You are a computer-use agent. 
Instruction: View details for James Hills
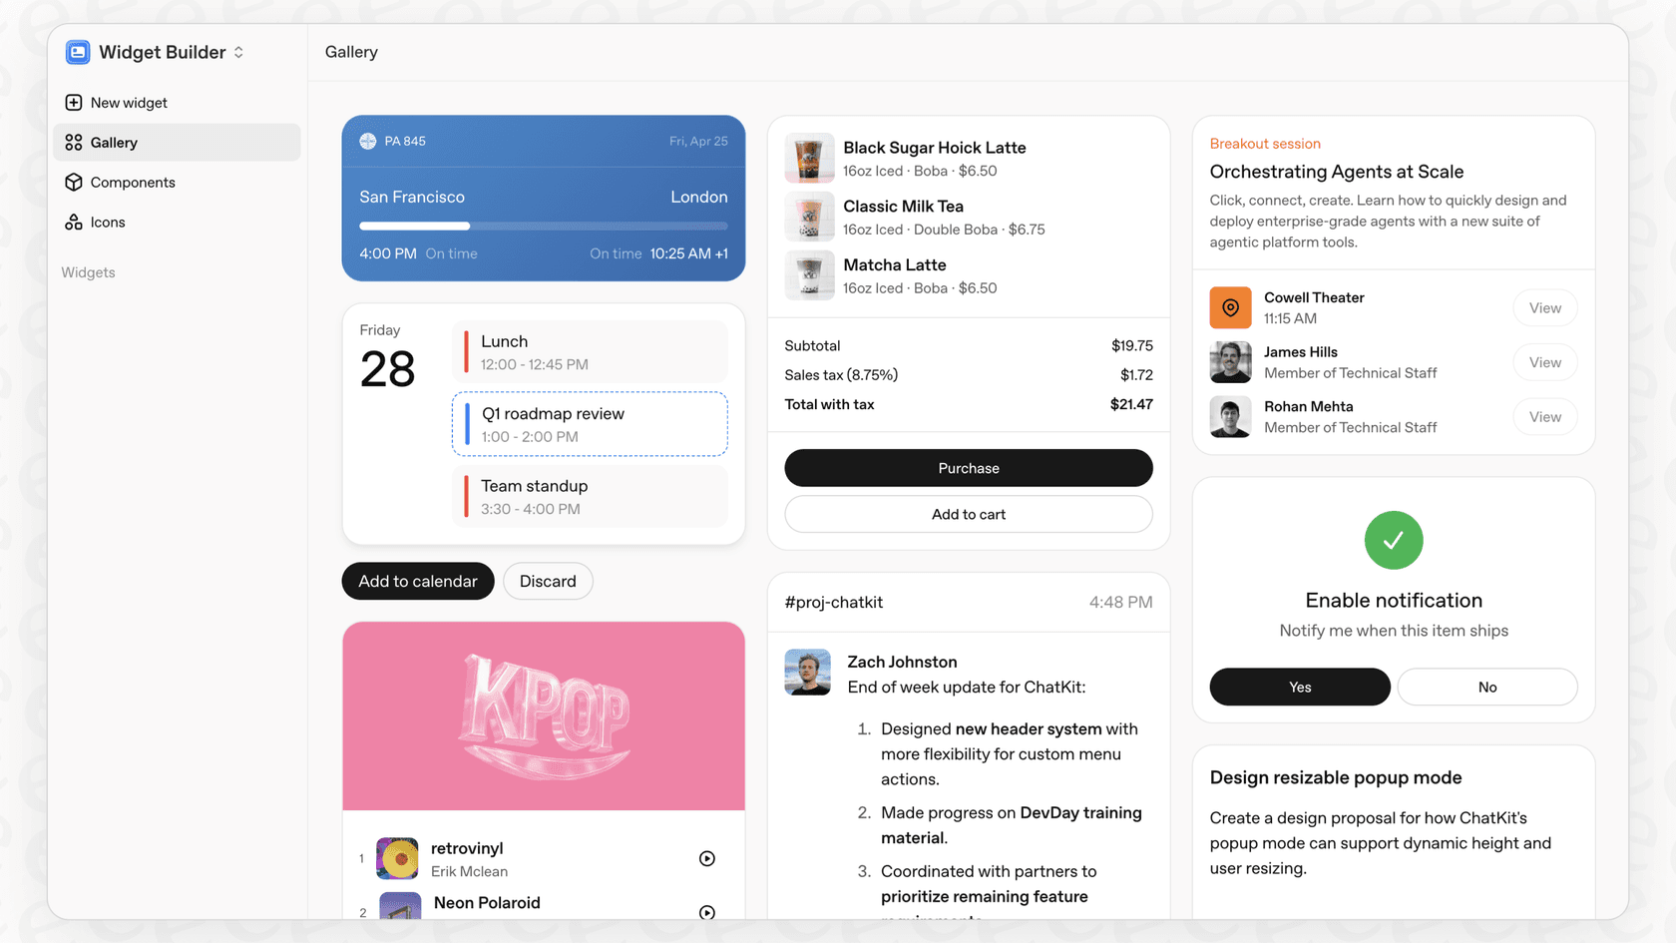point(1544,362)
